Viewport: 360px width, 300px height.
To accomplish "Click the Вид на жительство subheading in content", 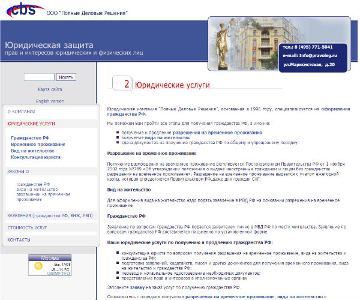I will pyautogui.click(x=129, y=190).
